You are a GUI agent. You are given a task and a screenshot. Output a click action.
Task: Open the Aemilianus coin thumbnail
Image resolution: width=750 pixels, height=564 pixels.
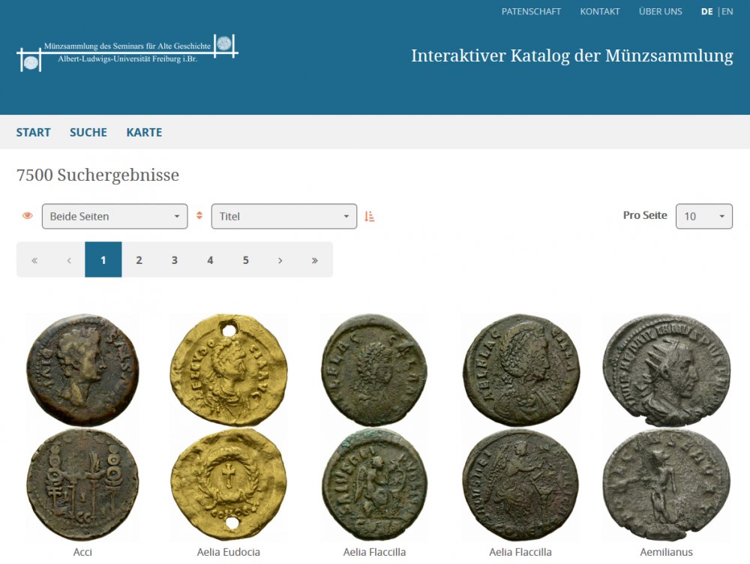tap(666, 427)
